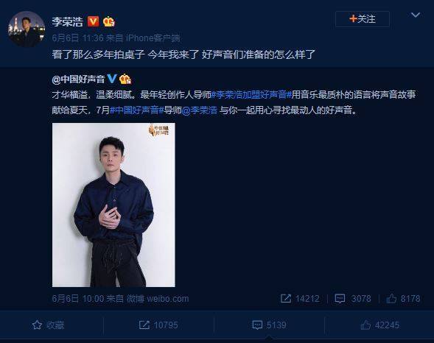Click the blue V badge beside 中国好声音
This screenshot has height=343, width=434.
(112, 79)
